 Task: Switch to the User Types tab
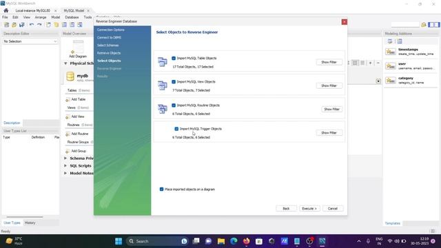click(12, 223)
